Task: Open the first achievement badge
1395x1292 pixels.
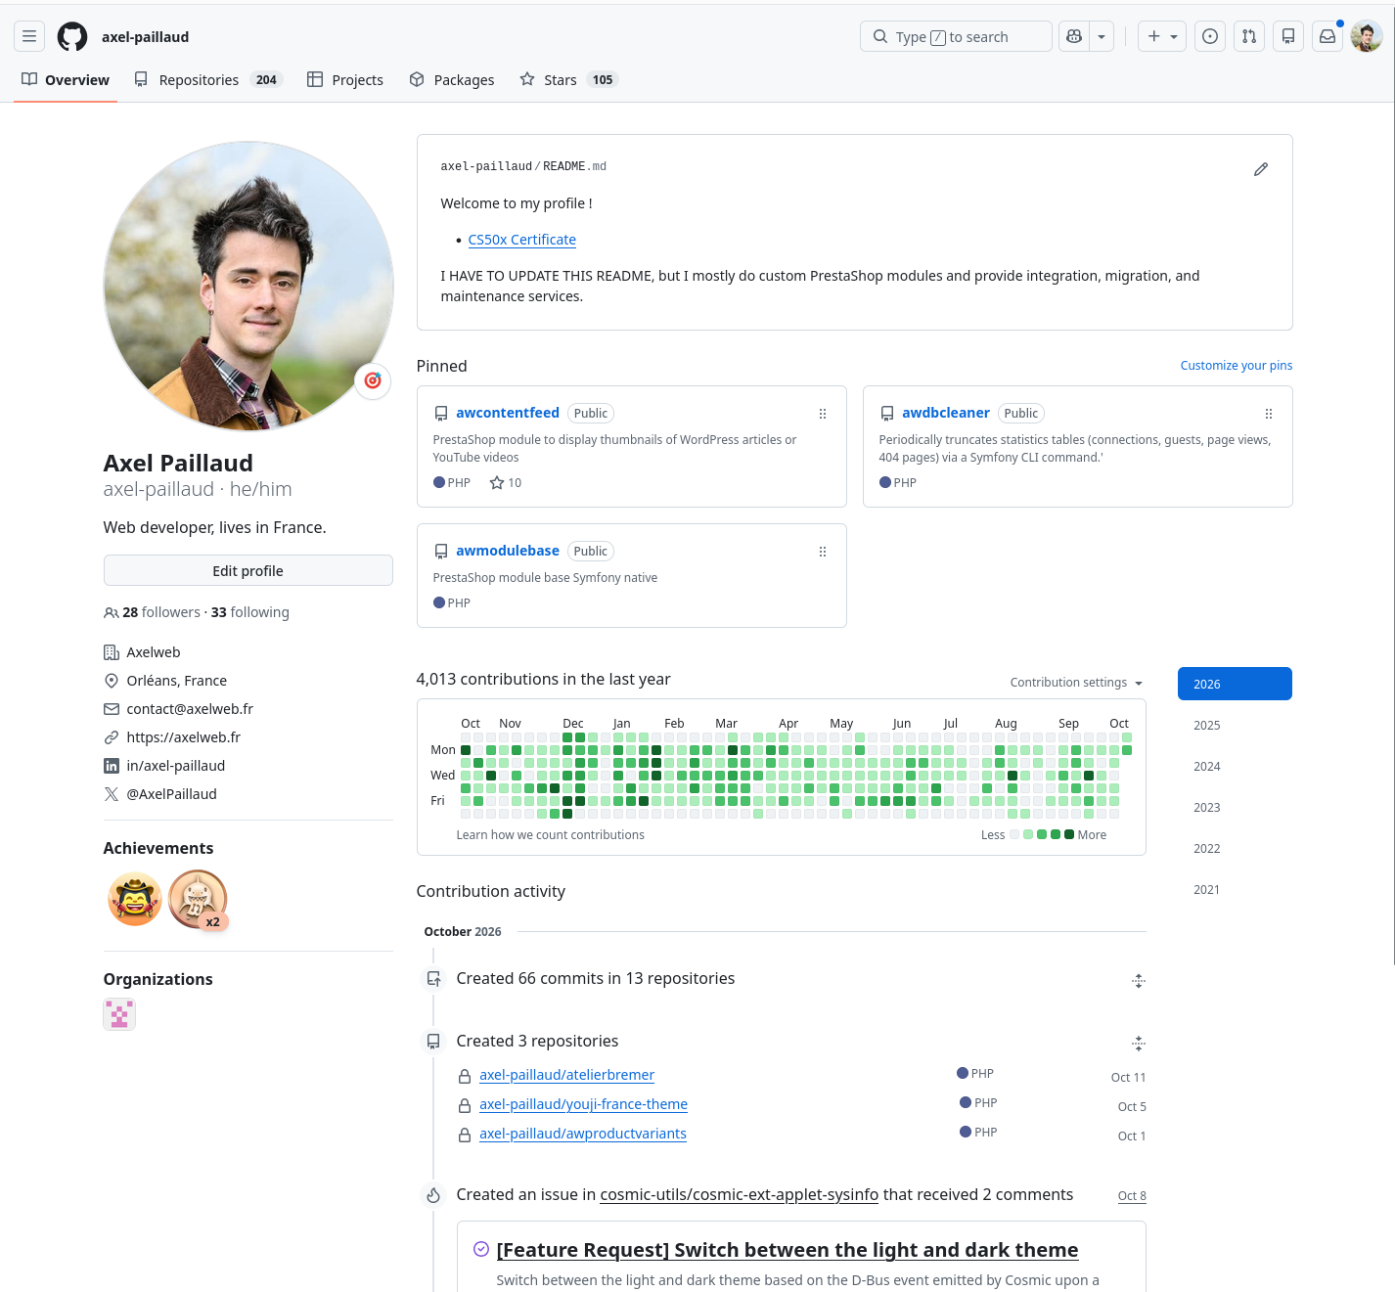Action: tap(135, 899)
